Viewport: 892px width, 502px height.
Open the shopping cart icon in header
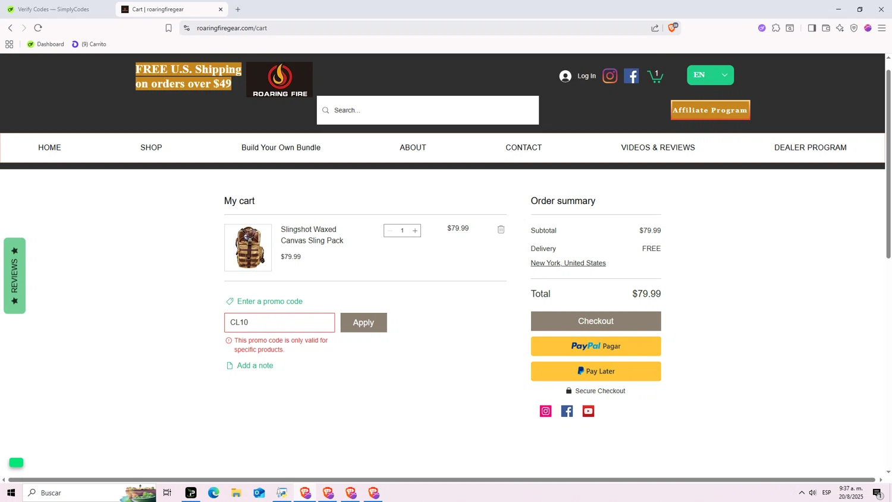pos(655,76)
